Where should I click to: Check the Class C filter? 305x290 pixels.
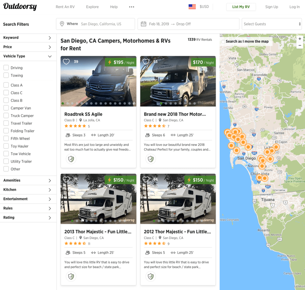tap(6, 93)
